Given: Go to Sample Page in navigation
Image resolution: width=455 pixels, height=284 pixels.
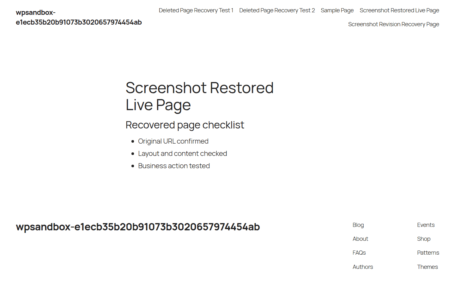Looking at the screenshot, I should [x=337, y=10].
